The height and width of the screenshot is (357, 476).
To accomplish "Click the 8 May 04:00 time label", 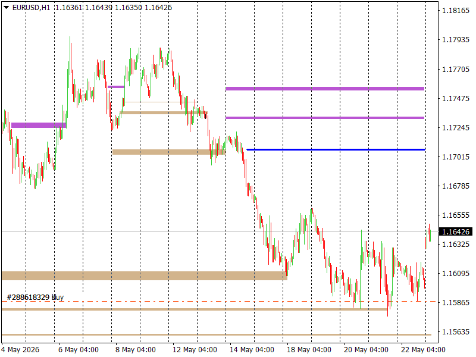I will (x=136, y=350).
